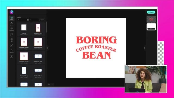Select the white background layer thumbnail
This screenshot has height=98, width=174.
[151, 27]
